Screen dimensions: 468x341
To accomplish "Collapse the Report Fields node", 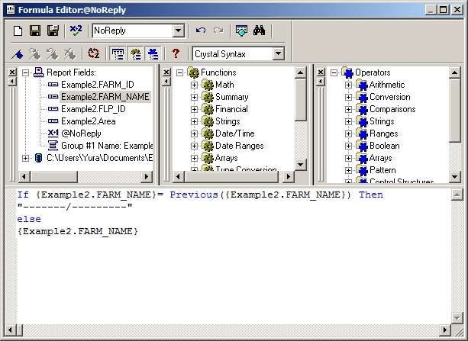I will 26,72.
